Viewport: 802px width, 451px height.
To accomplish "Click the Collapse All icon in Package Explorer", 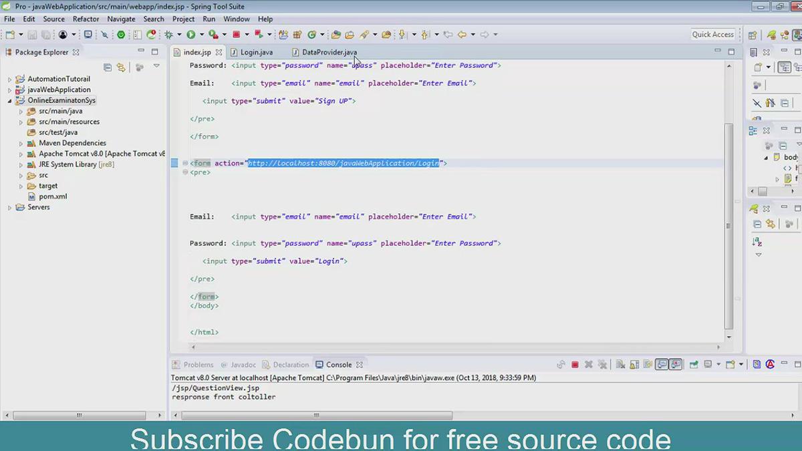I will coord(108,67).
